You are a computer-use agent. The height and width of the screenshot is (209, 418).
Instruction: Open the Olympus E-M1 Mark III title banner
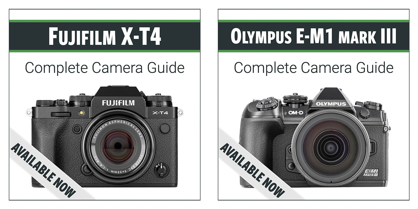(x=313, y=36)
